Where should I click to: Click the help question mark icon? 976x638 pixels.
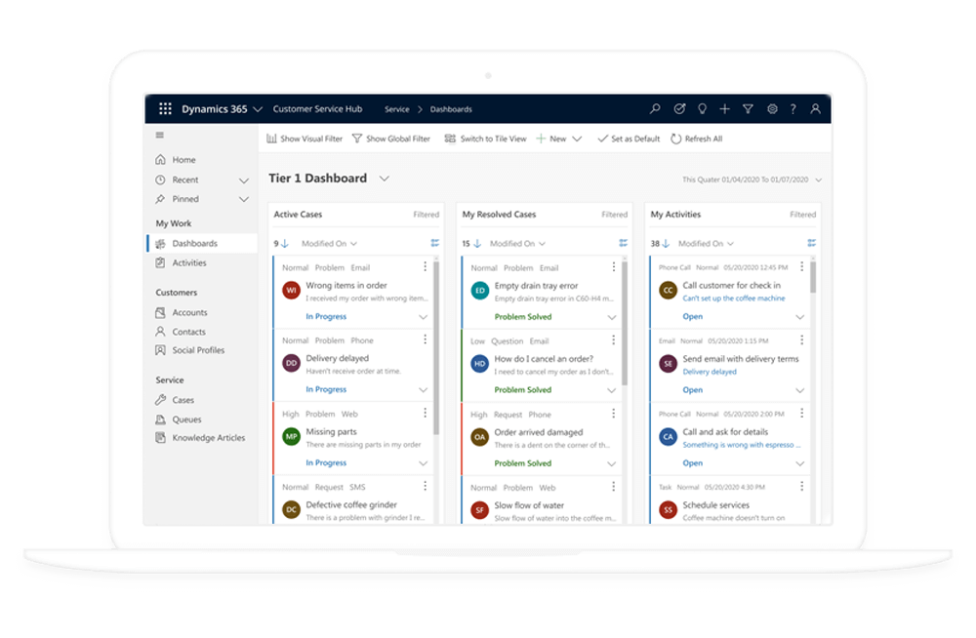pos(793,109)
